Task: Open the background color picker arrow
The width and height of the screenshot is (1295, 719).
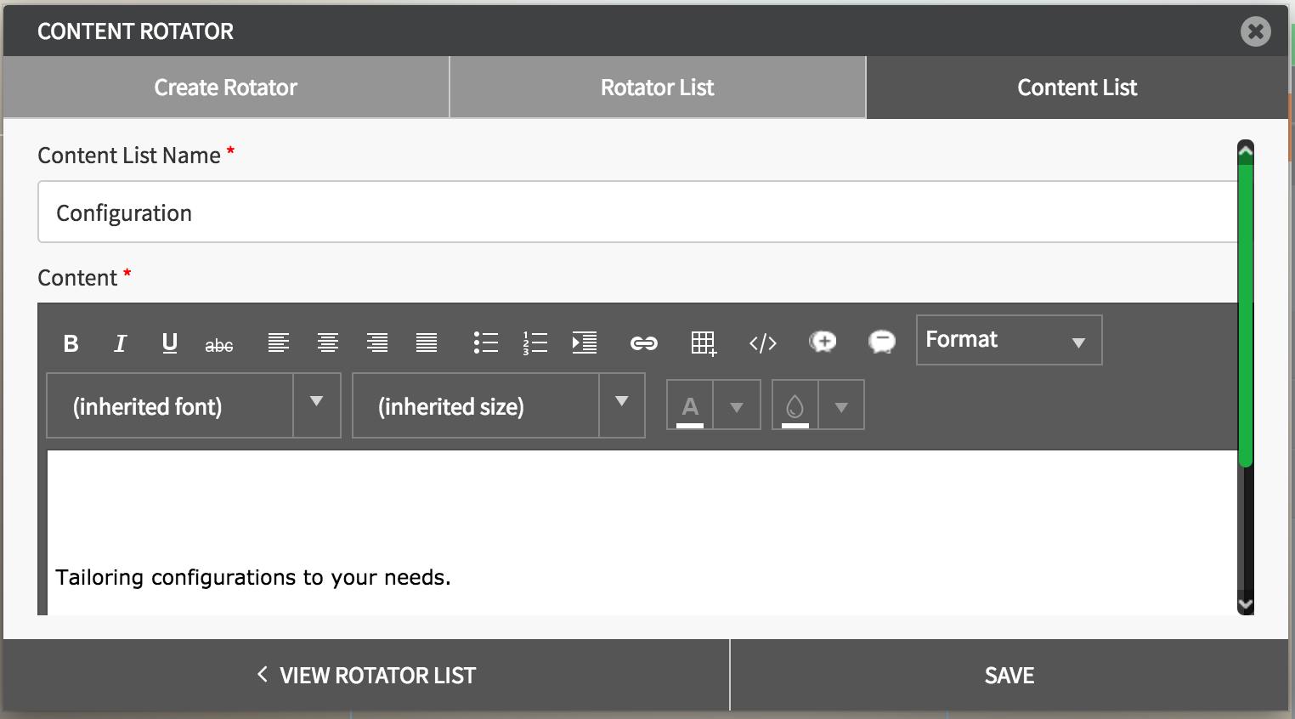Action: [x=841, y=407]
